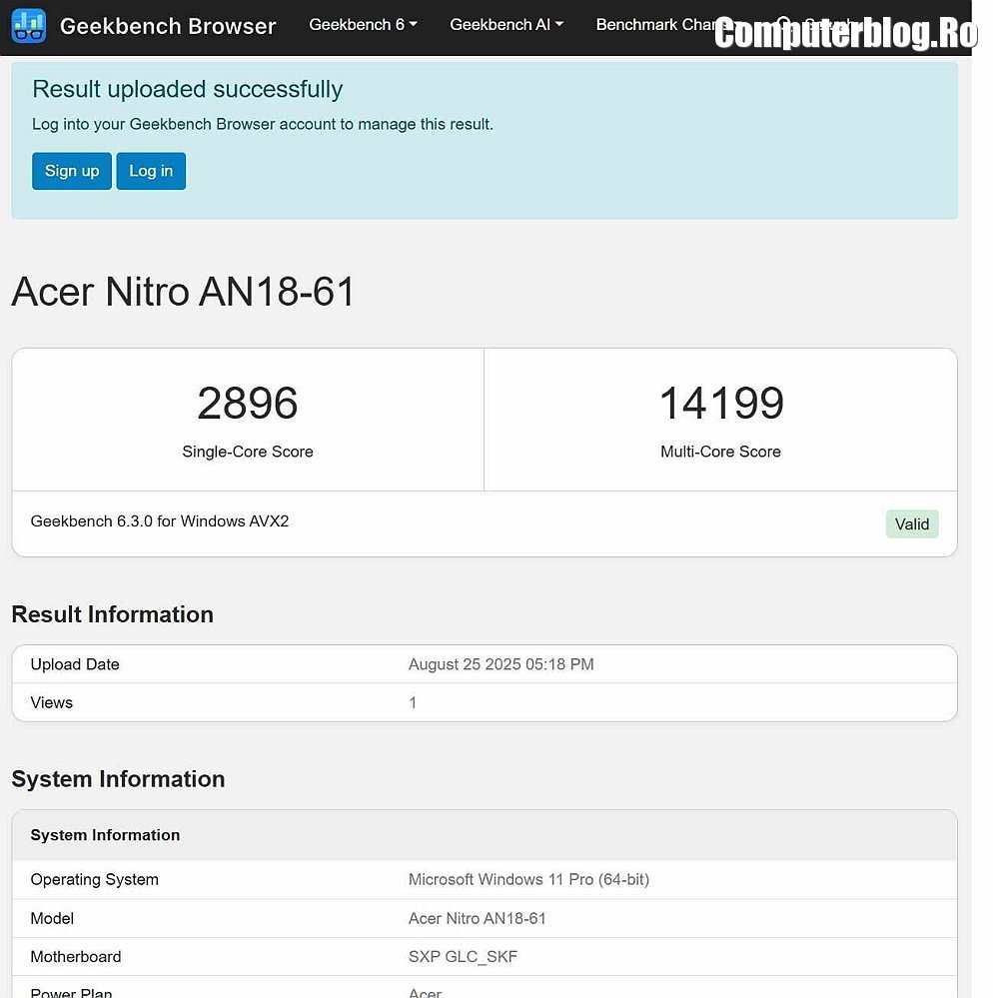
Task: Click the Views row label
Action: tap(52, 702)
